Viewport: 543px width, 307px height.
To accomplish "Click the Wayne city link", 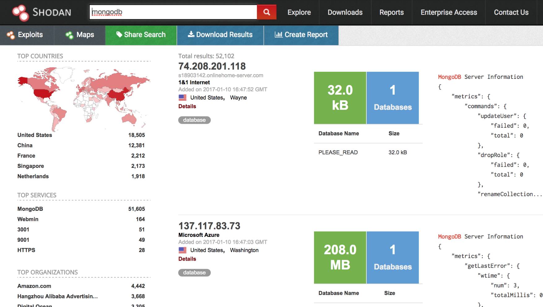I will coord(238,98).
